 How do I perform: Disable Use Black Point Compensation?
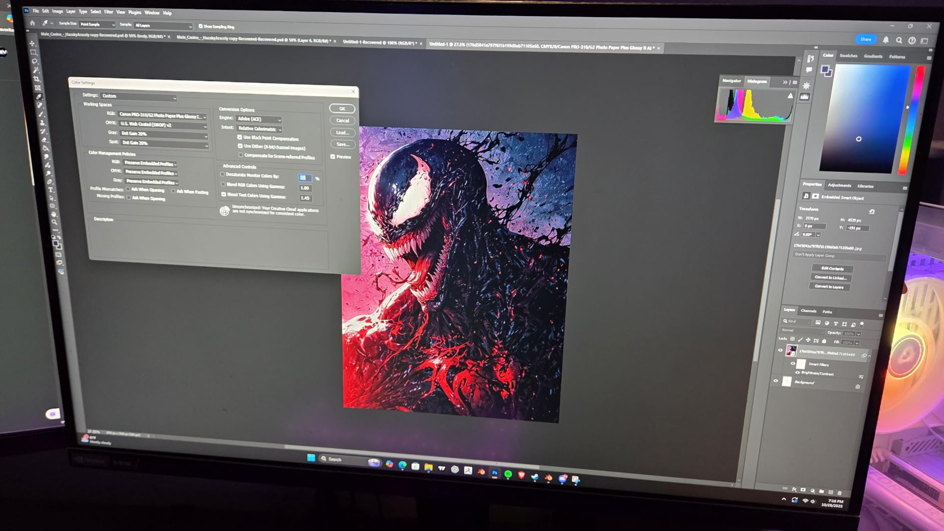tap(240, 138)
